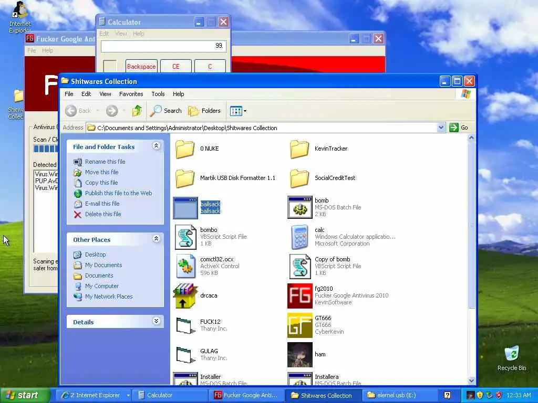Click the Go button beside address bar
The height and width of the screenshot is (403, 538).
point(459,128)
